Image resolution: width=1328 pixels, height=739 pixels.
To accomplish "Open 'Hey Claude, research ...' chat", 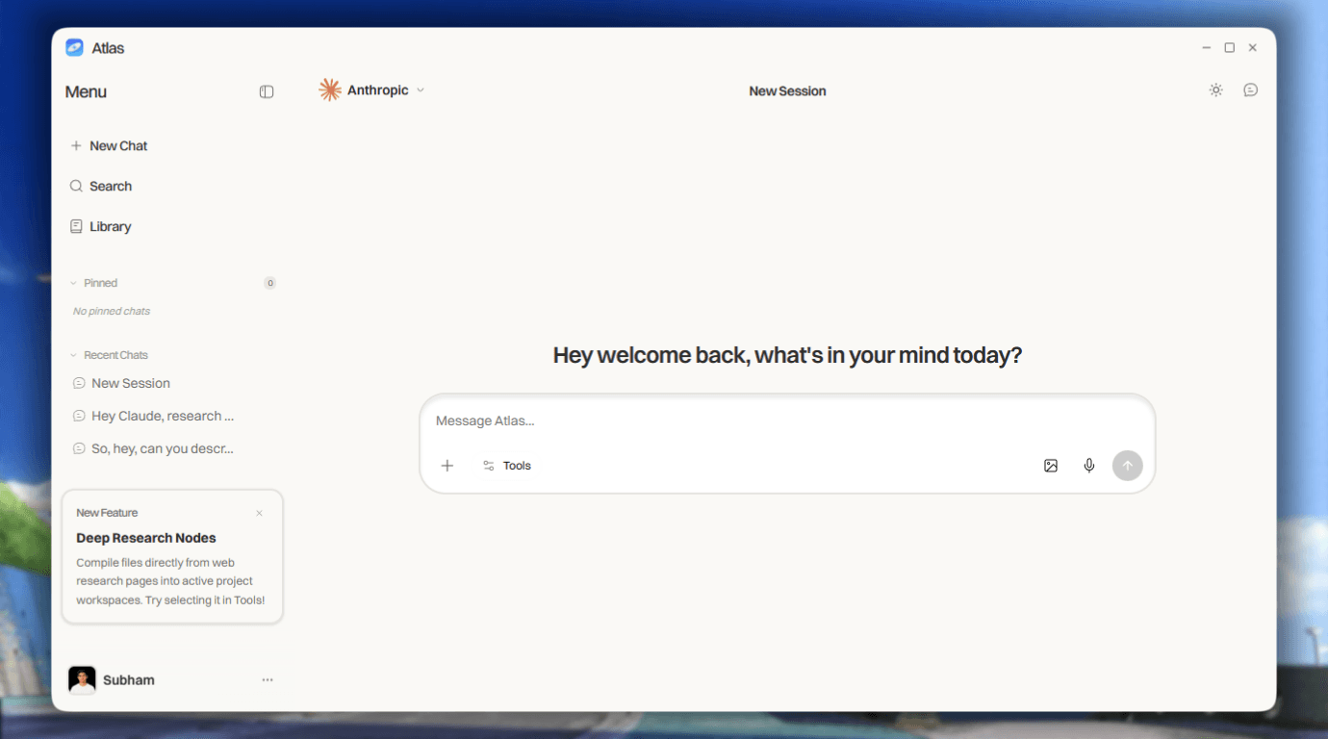I will 154,416.
